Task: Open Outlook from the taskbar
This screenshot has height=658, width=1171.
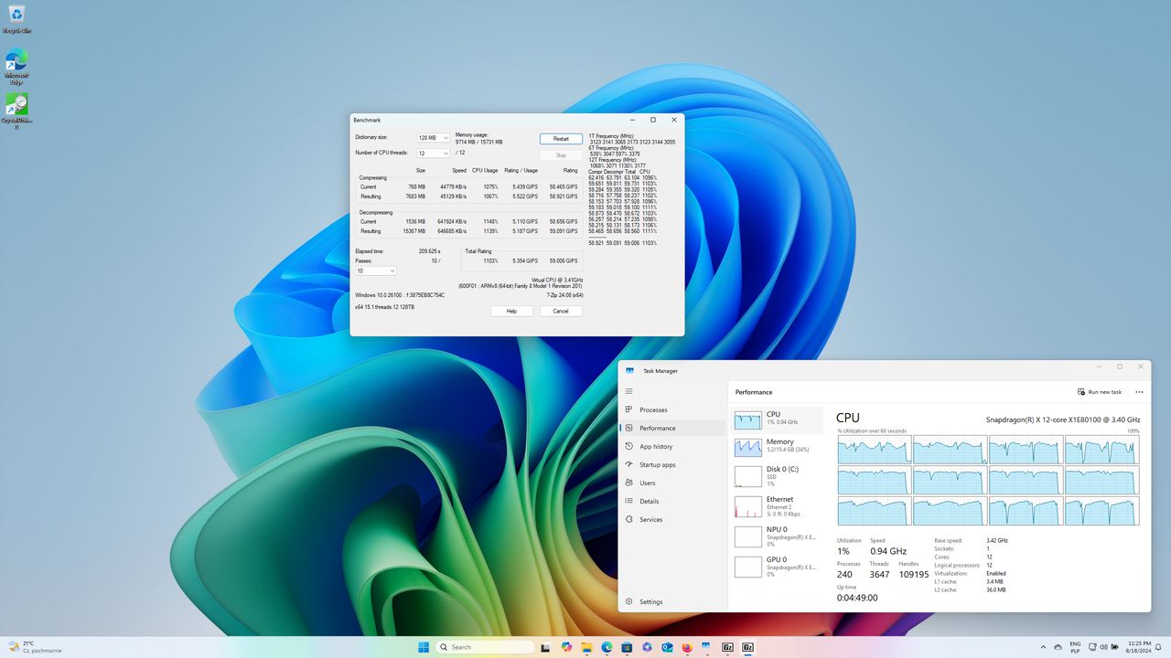Action: click(667, 647)
